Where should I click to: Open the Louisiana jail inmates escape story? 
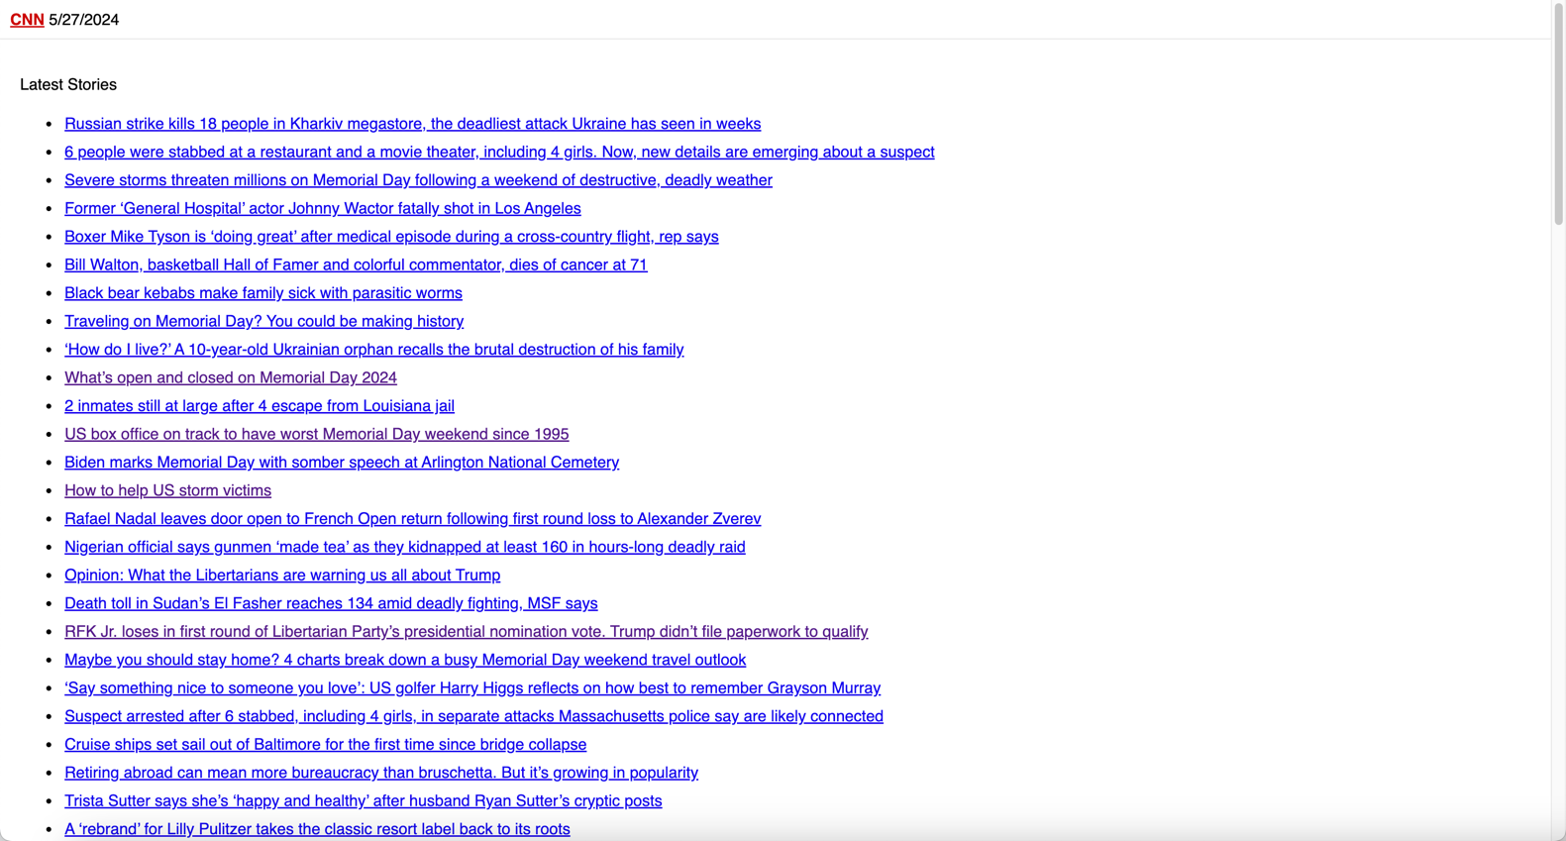[x=260, y=406]
